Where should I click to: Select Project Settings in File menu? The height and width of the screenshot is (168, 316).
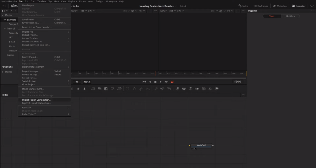[31, 74]
